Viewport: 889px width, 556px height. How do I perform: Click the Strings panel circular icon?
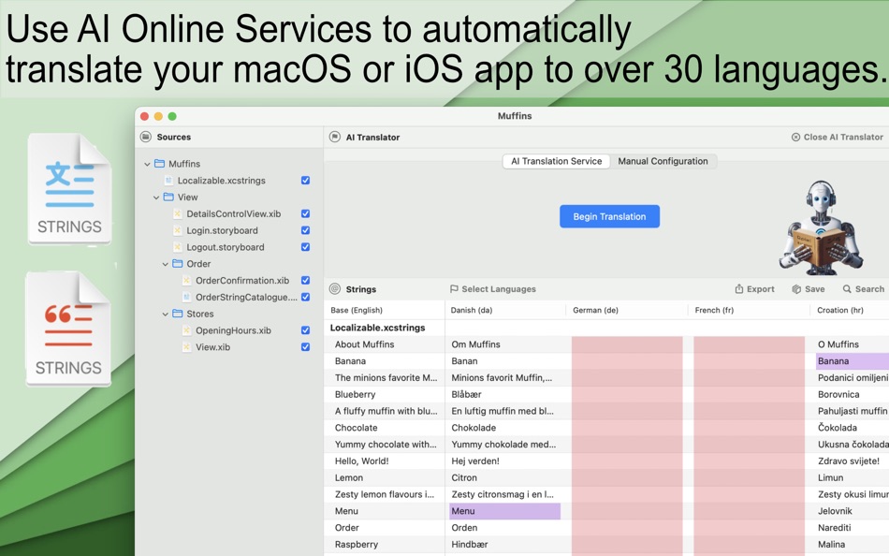[335, 289]
